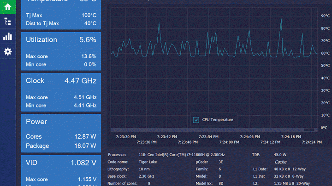Open the settings gear icon
The width and height of the screenshot is (332, 186).
[x=8, y=51]
